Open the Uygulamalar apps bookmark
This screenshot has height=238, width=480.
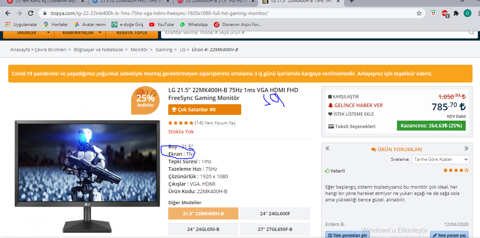[x=21, y=25]
